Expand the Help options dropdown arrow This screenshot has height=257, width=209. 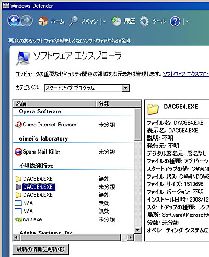pos(187,21)
